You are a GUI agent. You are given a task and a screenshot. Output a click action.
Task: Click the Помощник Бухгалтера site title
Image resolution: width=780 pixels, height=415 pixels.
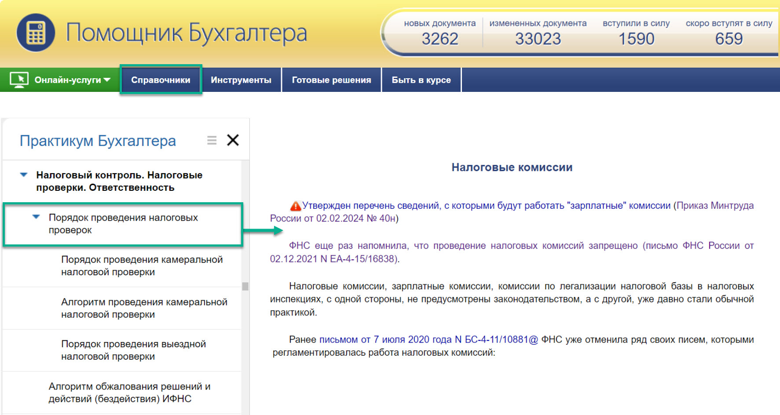coord(186,33)
